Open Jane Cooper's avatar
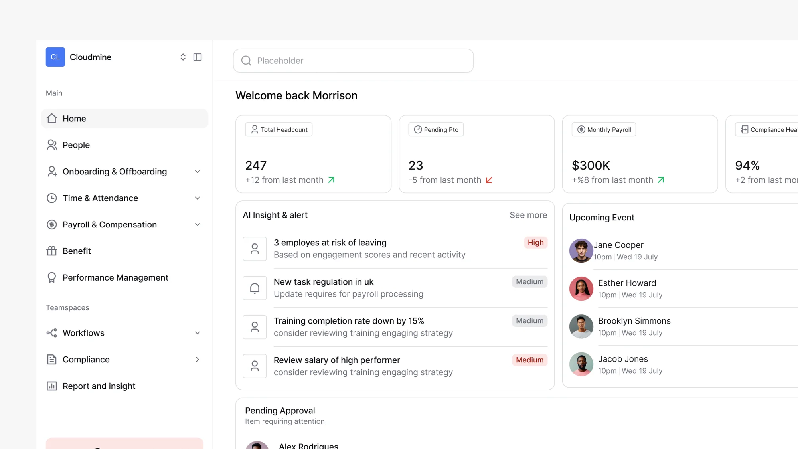This screenshot has height=449, width=798. [581, 251]
